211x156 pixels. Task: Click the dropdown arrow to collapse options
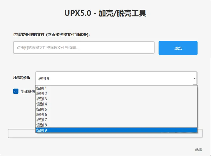click(195, 78)
